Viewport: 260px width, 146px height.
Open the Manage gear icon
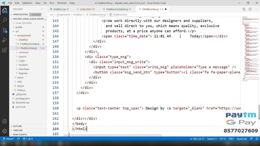tap(4, 131)
